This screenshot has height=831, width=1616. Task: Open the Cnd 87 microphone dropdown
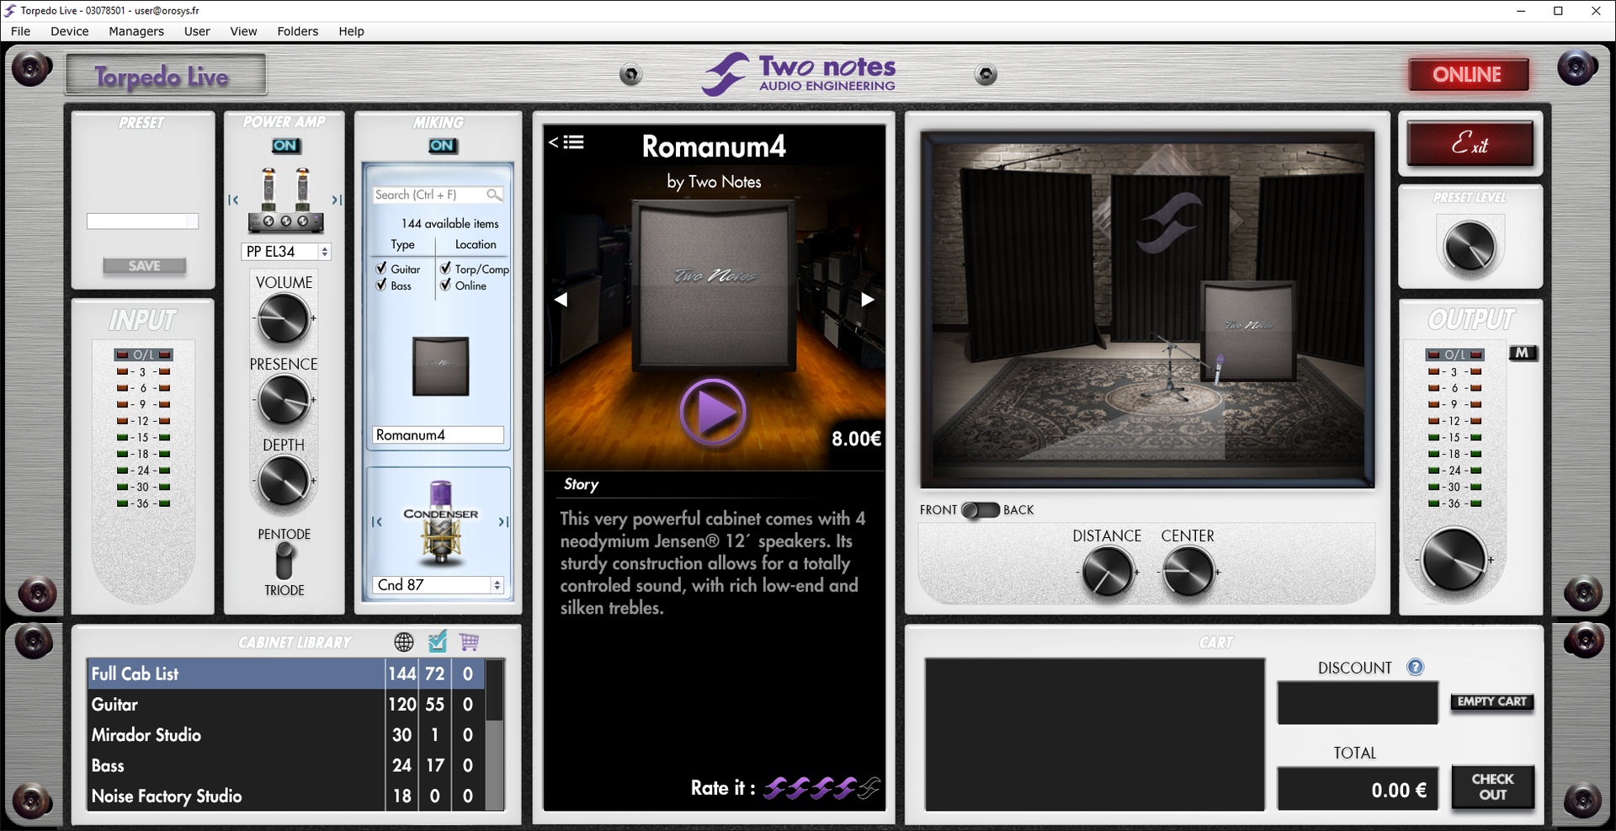497,585
